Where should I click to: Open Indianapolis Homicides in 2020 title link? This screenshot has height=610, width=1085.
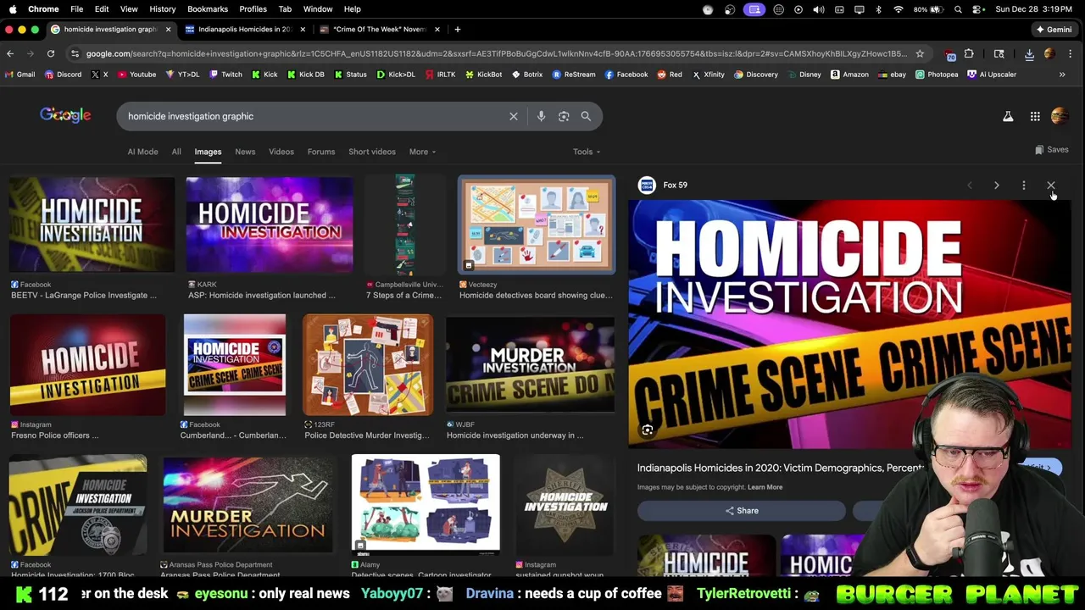click(x=780, y=468)
